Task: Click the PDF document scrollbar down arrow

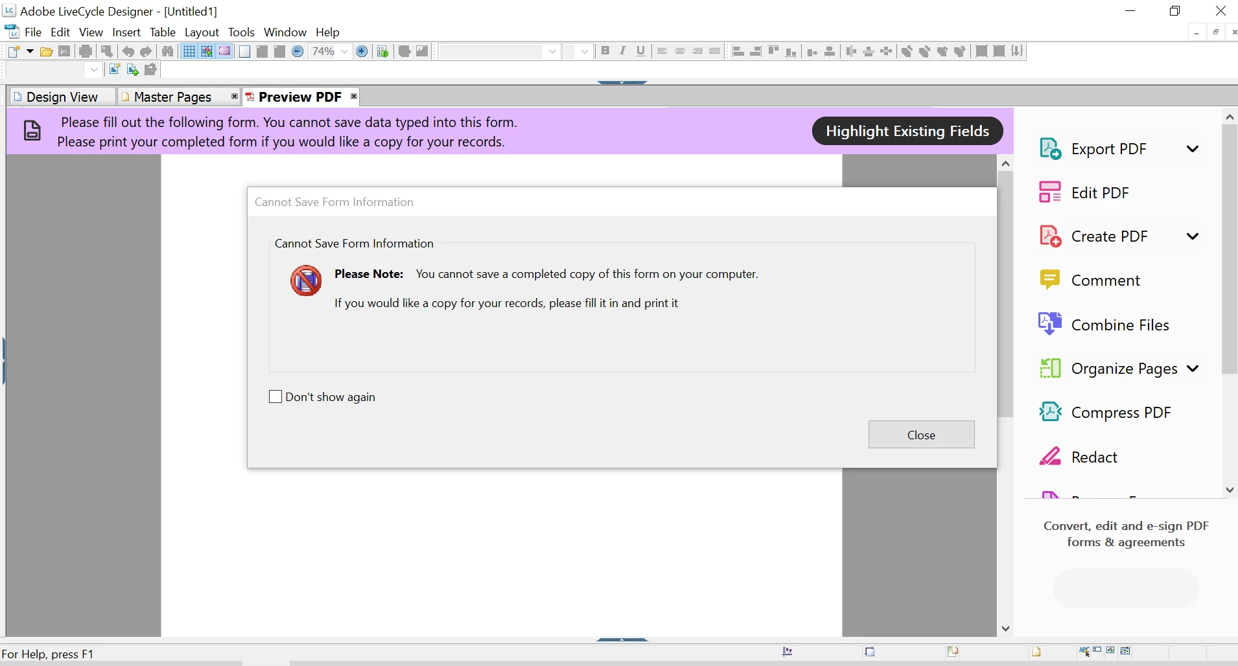Action: (x=1005, y=628)
